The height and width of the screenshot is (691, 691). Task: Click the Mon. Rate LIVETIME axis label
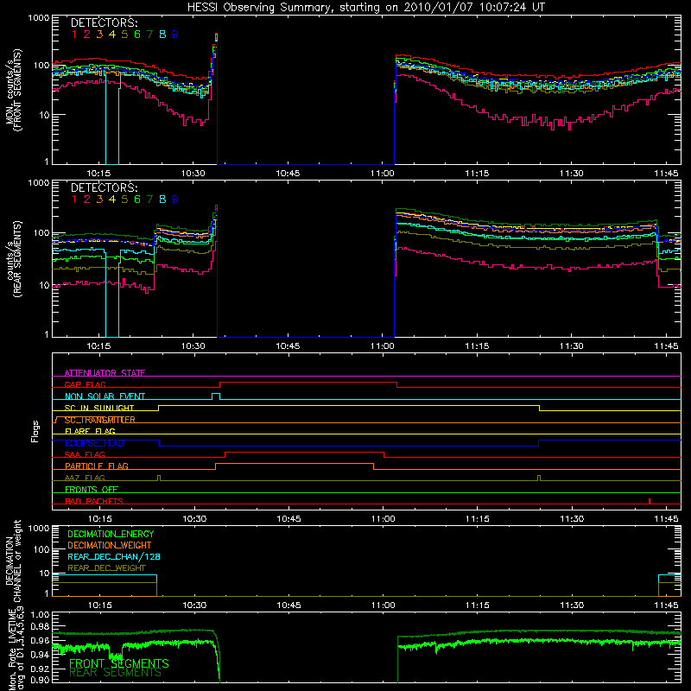[x=16, y=649]
